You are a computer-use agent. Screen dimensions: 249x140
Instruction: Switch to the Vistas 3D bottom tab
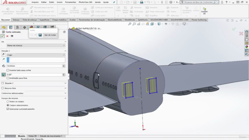click(33, 136)
